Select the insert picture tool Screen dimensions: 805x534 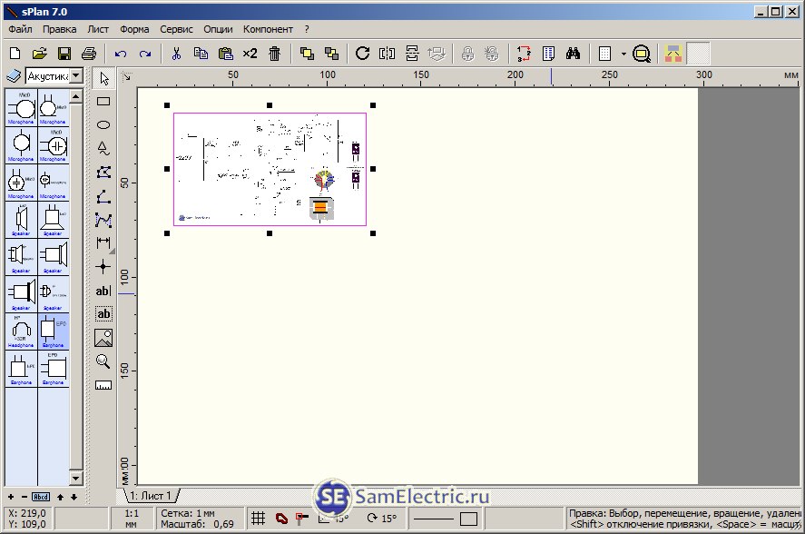tap(103, 338)
